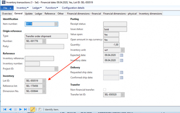Click the Inventory transactions window icon

(x=4, y=2)
